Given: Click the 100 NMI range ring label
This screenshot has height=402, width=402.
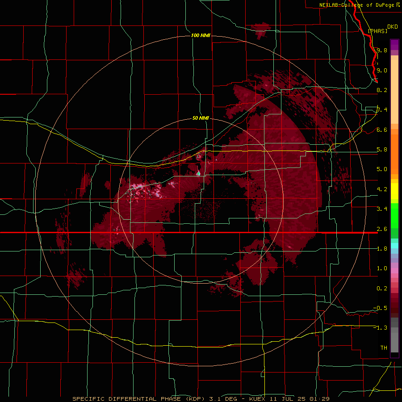Looking at the screenshot, I should pos(201,35).
